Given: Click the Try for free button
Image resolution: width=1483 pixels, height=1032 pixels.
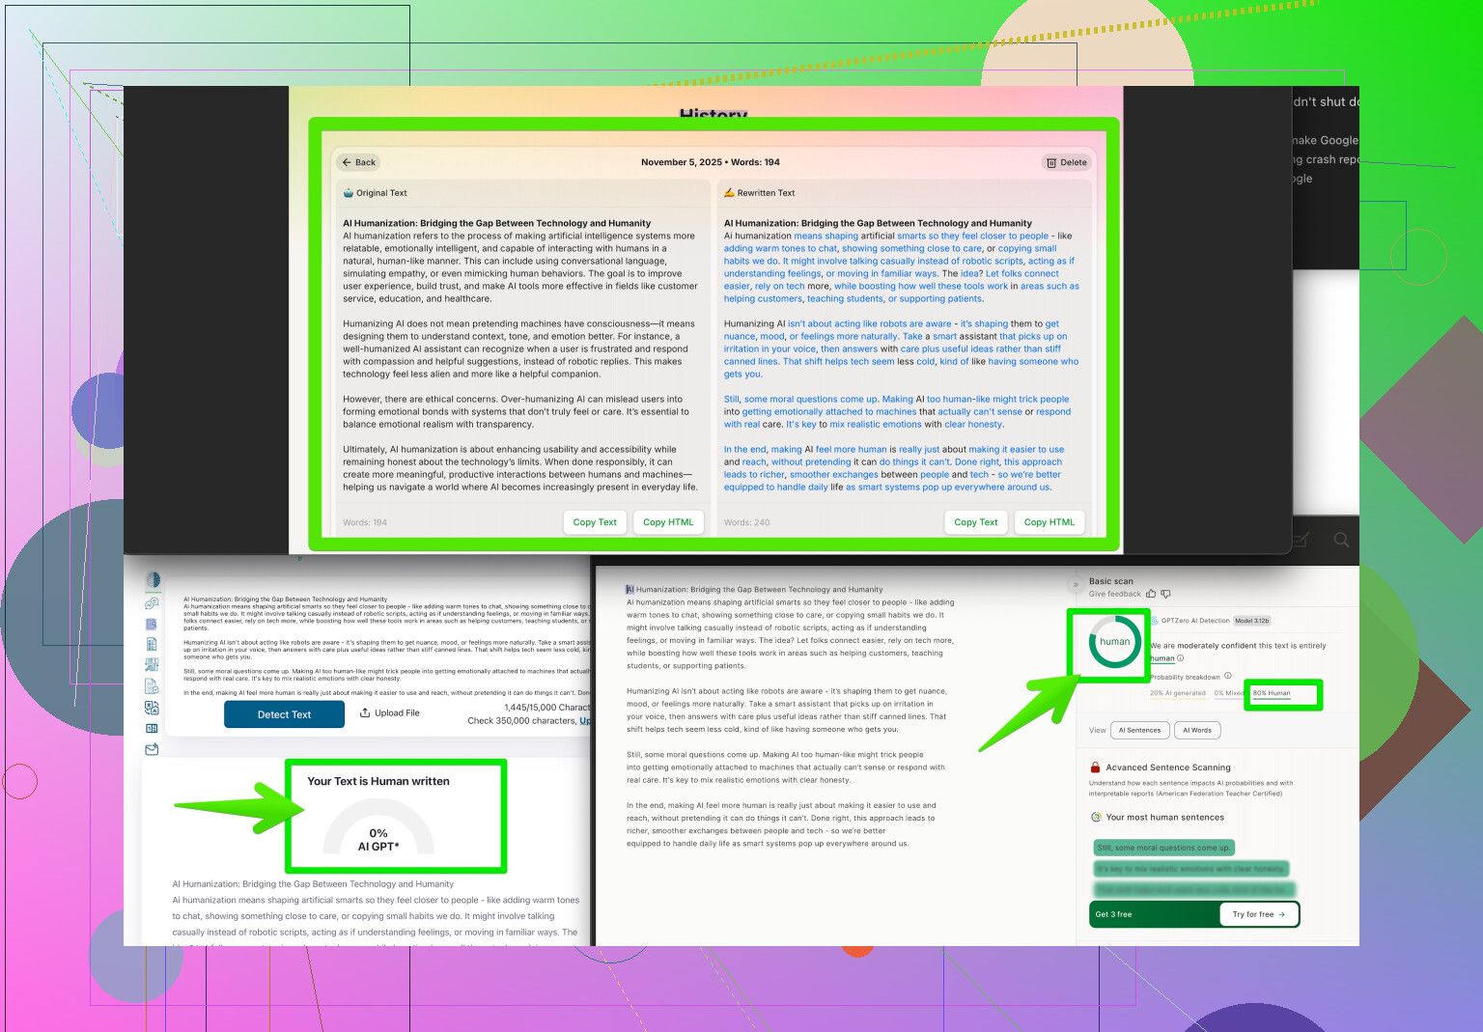Looking at the screenshot, I should (x=1258, y=914).
